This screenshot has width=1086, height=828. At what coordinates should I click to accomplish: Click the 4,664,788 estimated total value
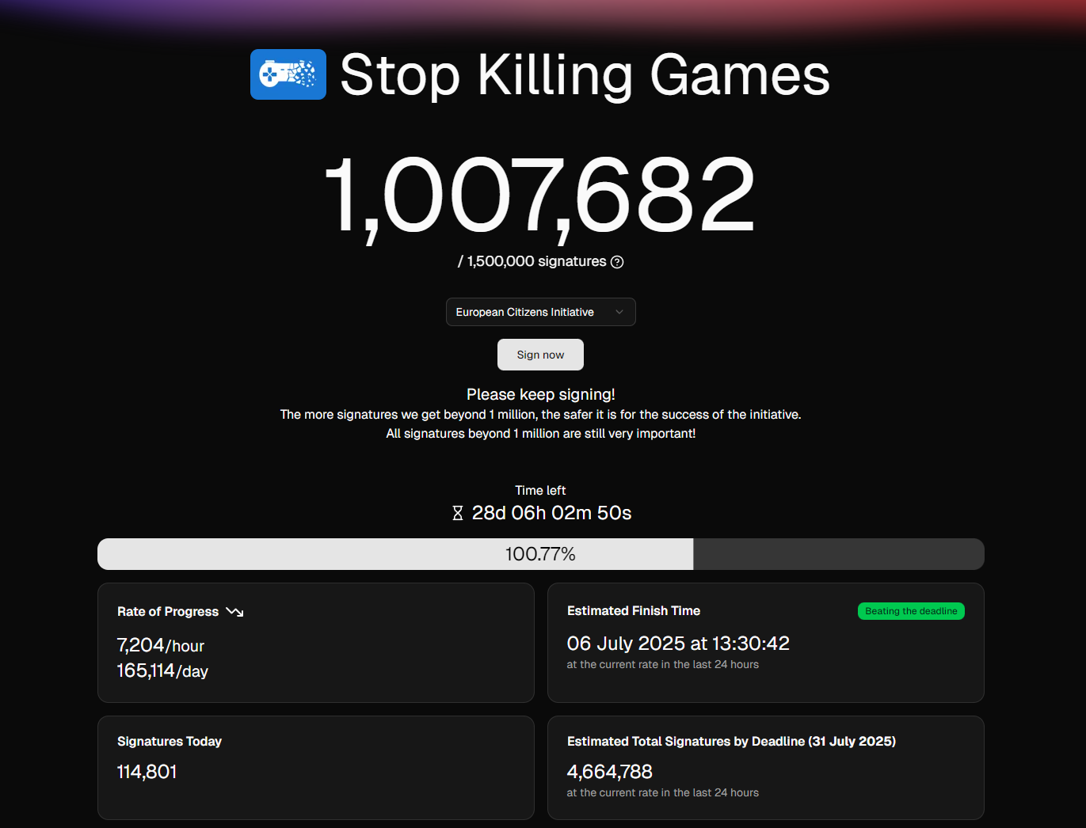610,771
